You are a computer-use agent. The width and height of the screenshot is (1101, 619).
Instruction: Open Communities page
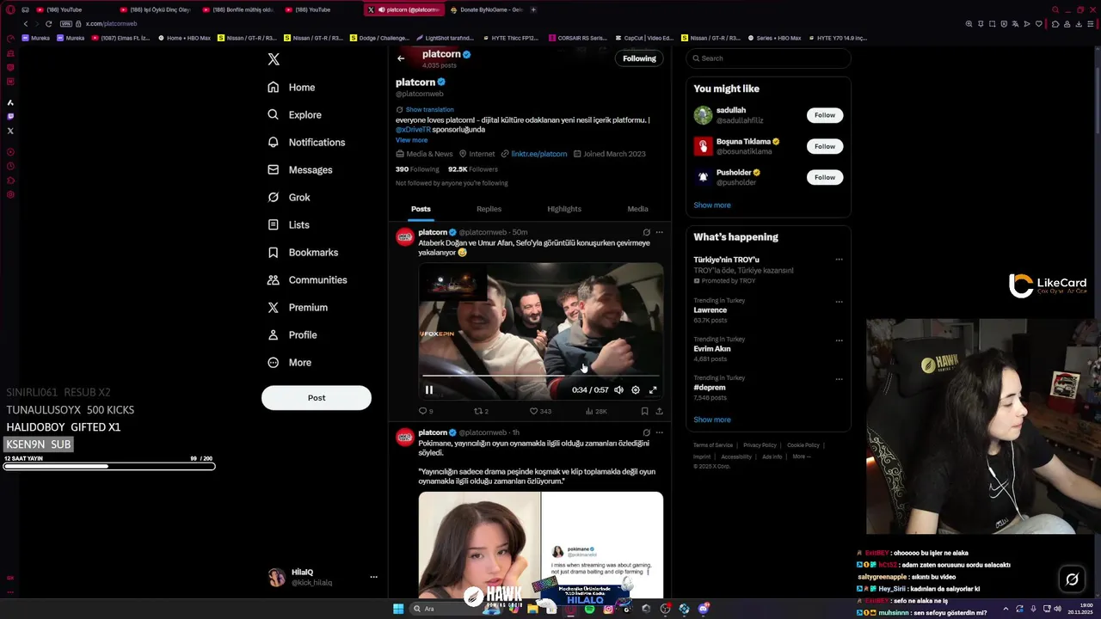click(x=307, y=279)
